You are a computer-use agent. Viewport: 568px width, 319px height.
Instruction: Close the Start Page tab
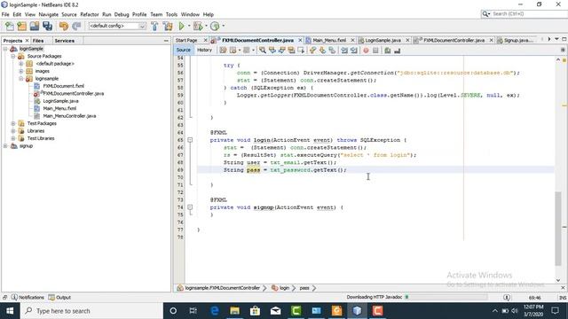[206, 40]
